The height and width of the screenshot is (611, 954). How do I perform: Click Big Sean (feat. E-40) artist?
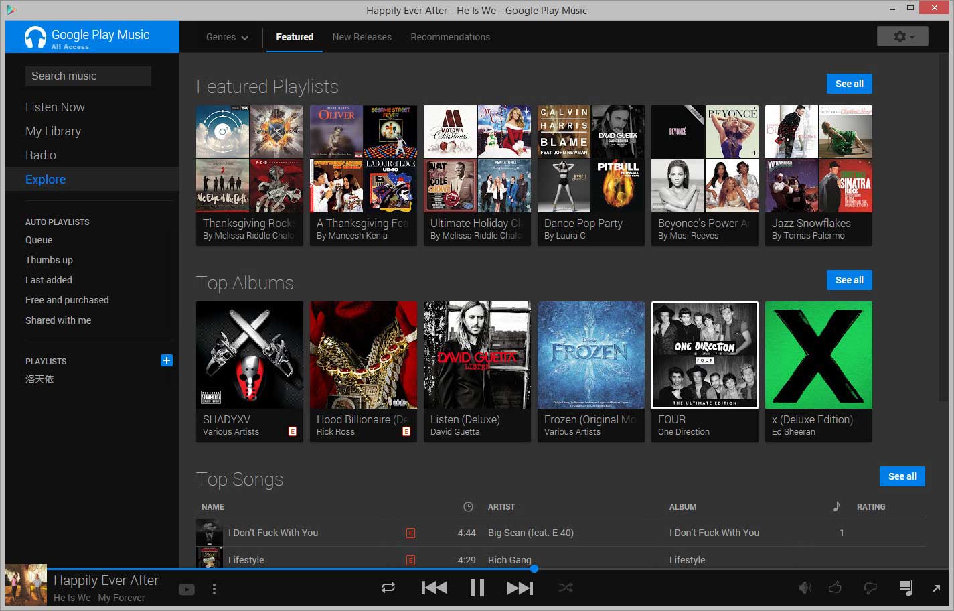tap(531, 533)
